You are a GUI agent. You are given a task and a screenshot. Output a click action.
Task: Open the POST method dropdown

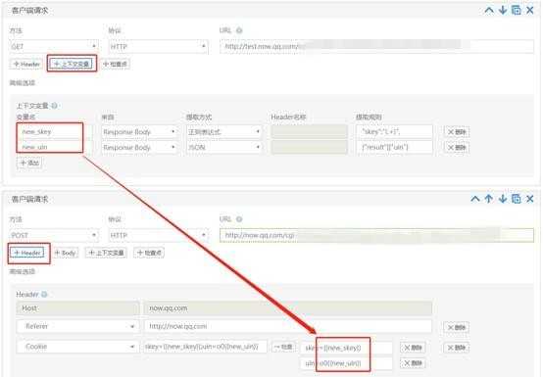[x=54, y=235]
